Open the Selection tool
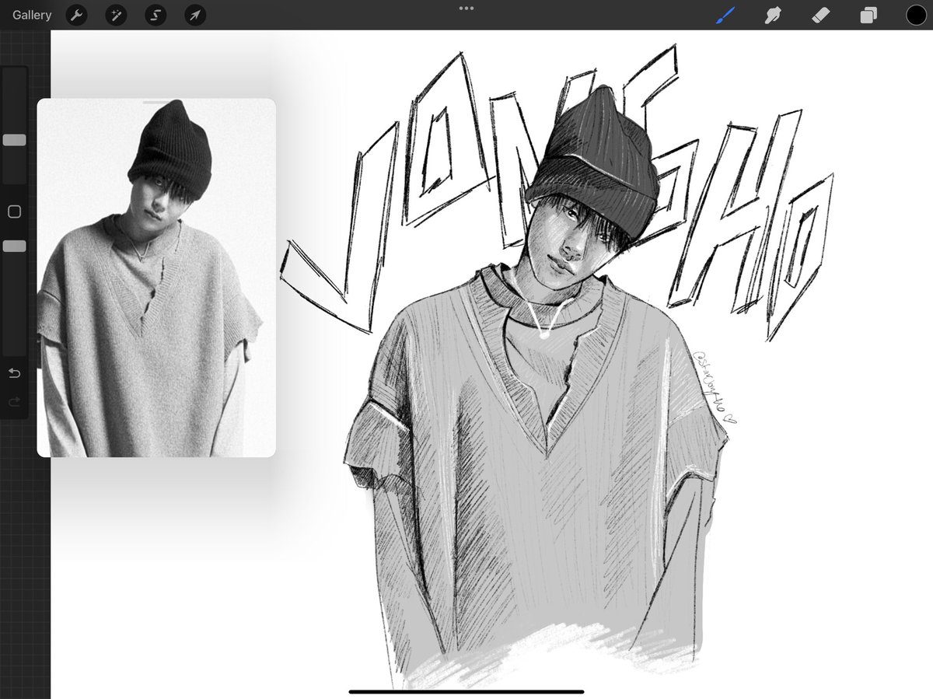 (155, 15)
